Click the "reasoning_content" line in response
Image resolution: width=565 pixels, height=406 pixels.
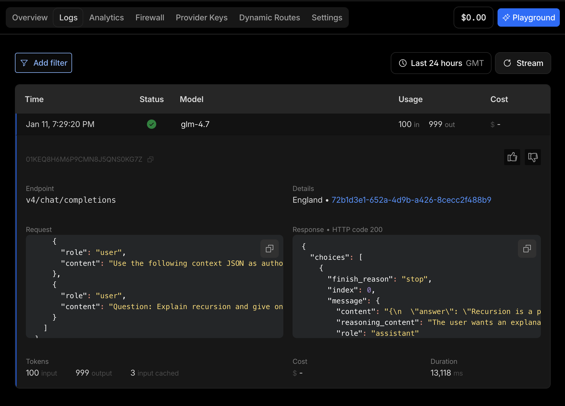(x=438, y=322)
